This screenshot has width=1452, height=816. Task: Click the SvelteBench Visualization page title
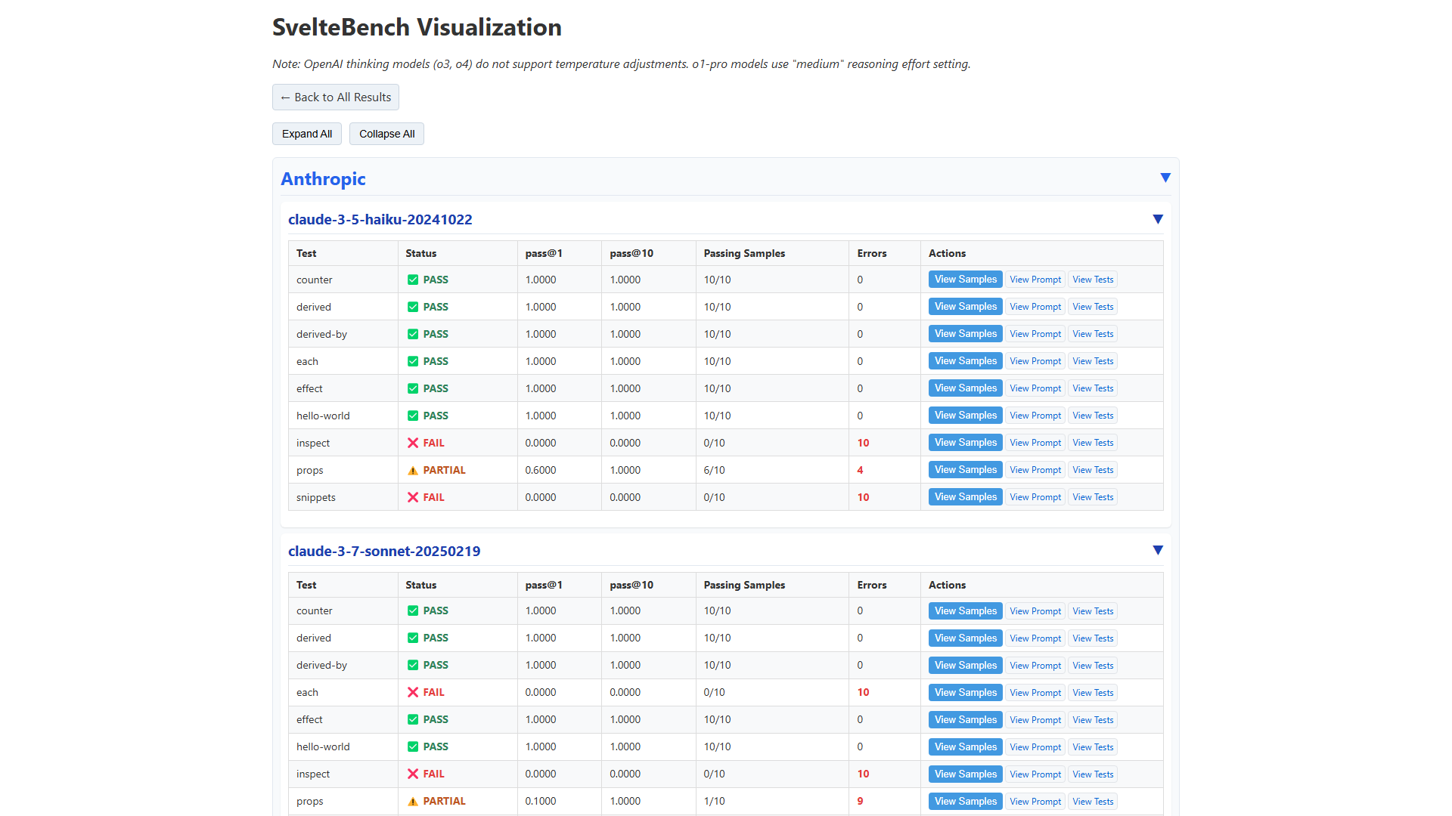[x=417, y=27]
